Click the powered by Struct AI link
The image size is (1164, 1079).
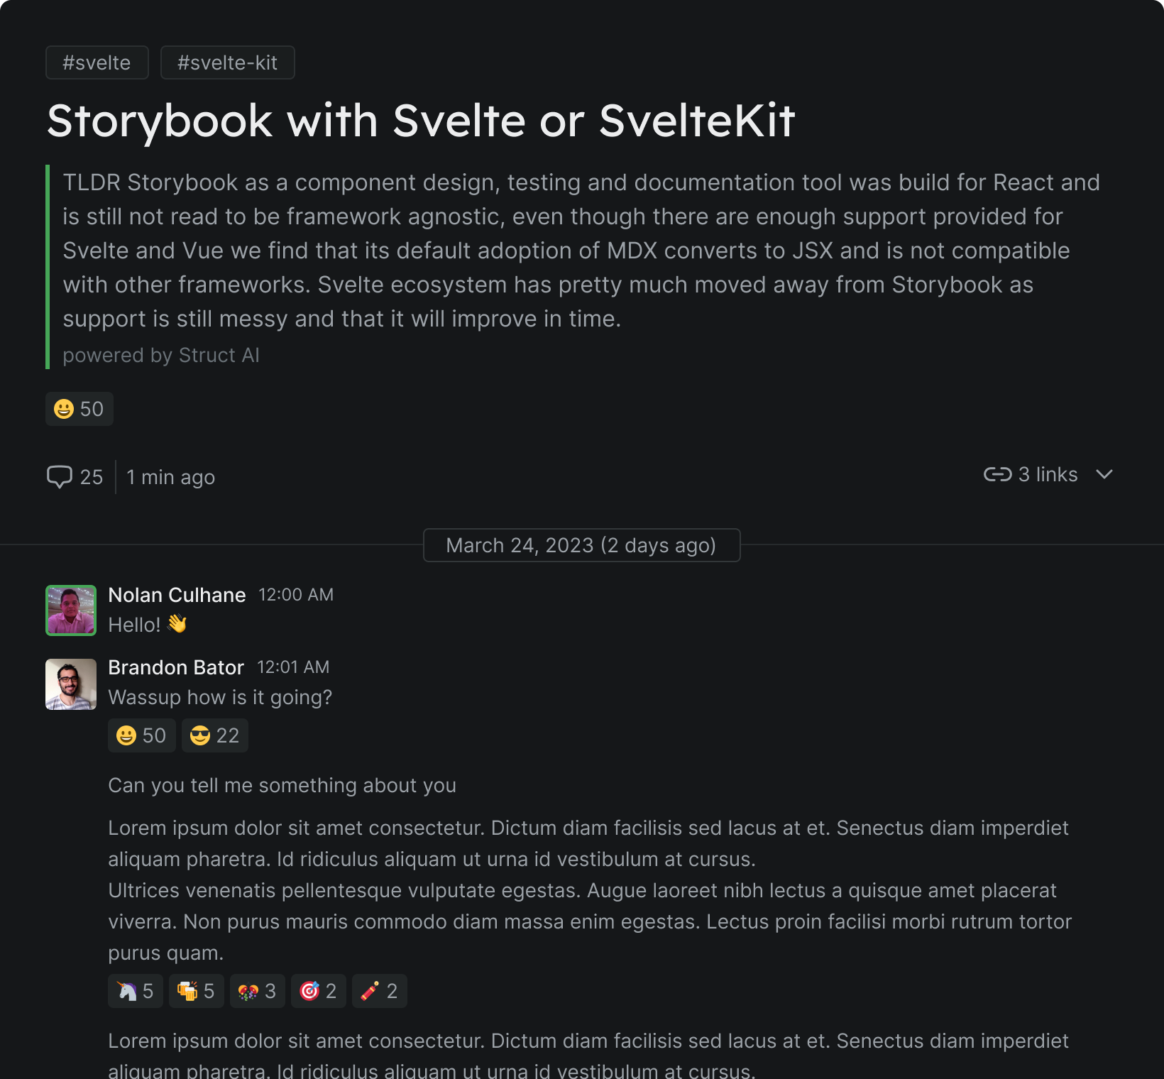pos(161,355)
